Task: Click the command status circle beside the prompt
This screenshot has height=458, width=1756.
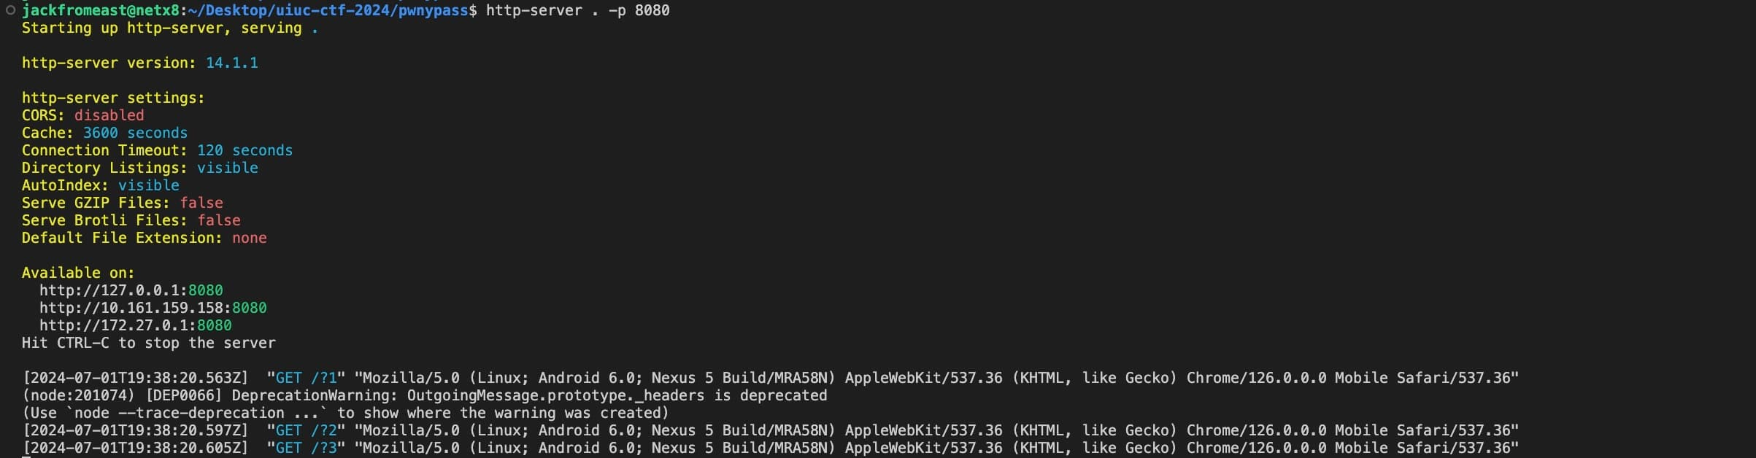Action: click(10, 10)
